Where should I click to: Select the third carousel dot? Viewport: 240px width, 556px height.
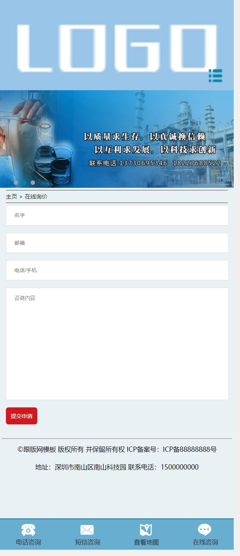(33, 183)
